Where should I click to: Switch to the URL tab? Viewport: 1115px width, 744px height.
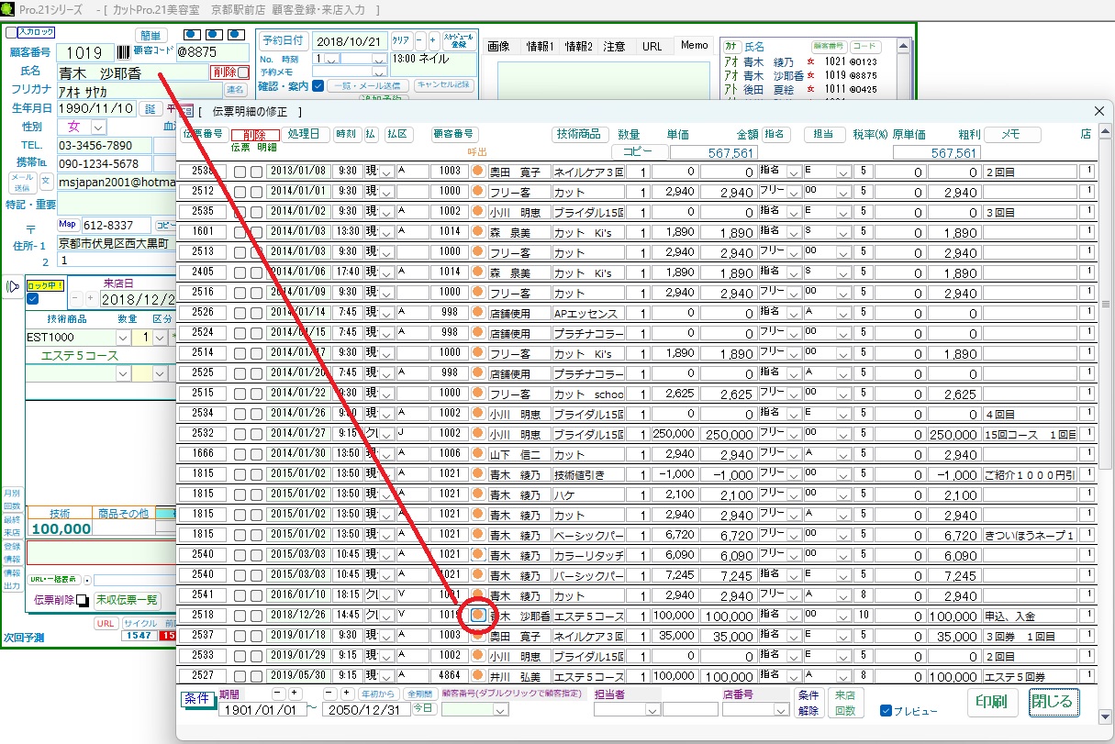[x=652, y=46]
